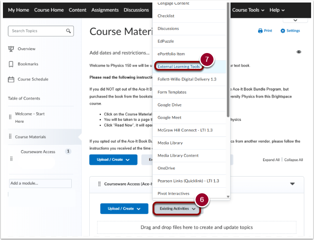Click the Print printer icon
The height and width of the screenshot is (240, 314).
260,30
